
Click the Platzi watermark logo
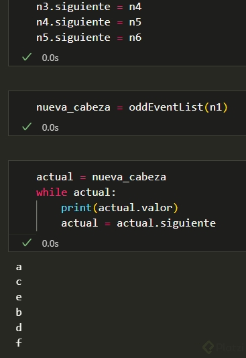(x=223, y=347)
